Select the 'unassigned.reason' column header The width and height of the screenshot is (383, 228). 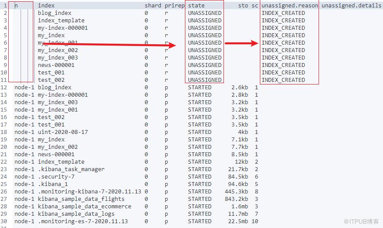tap(289, 6)
